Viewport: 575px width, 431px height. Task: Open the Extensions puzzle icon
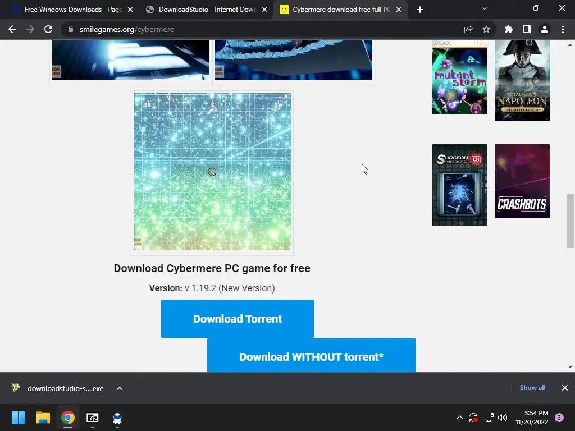[509, 29]
